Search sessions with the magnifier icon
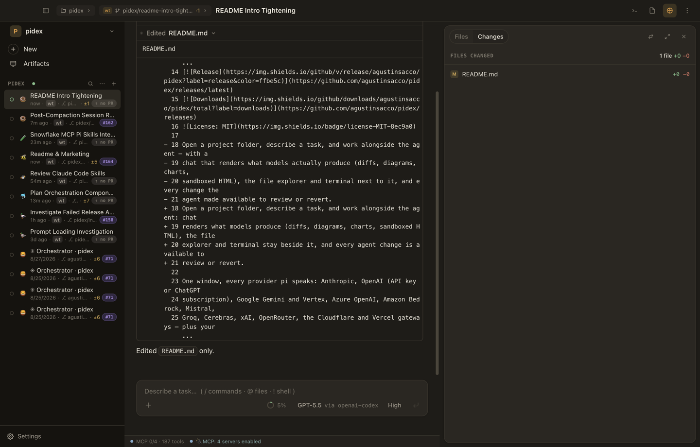700x447 pixels. (90, 84)
